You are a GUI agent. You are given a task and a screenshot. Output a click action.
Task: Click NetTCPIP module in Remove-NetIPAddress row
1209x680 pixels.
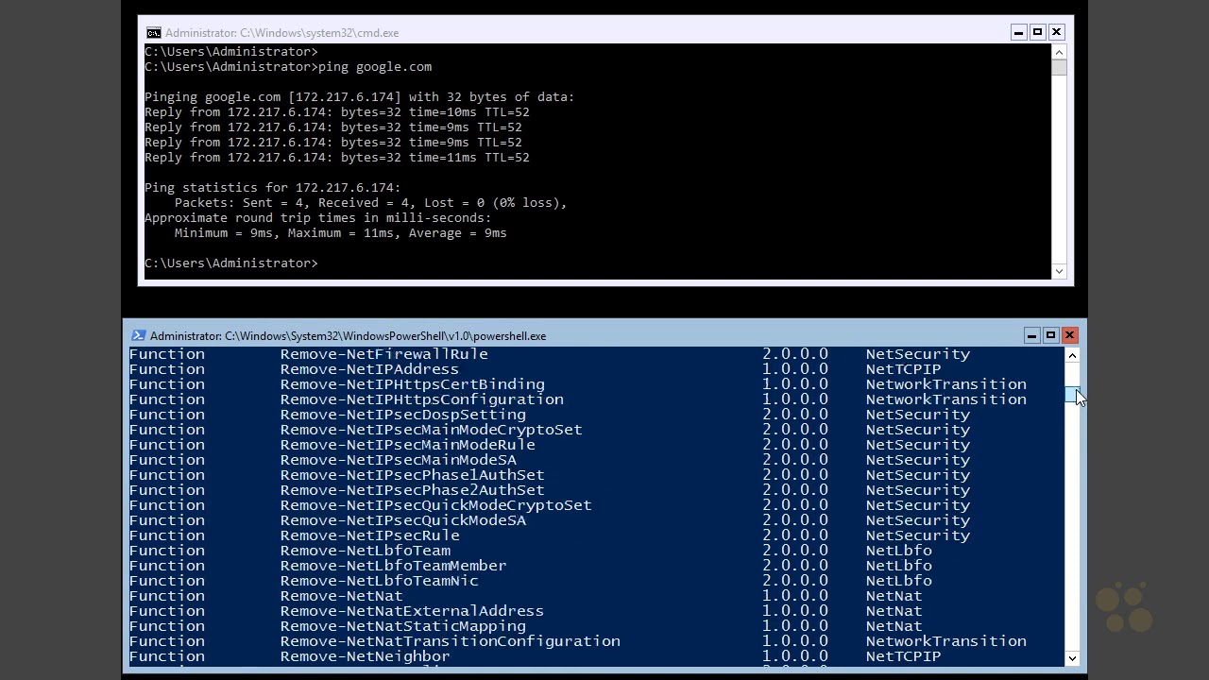pyautogui.click(x=904, y=369)
